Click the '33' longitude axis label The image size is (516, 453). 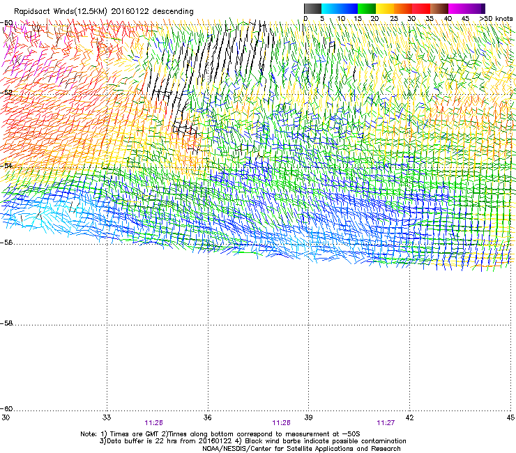click(x=107, y=417)
